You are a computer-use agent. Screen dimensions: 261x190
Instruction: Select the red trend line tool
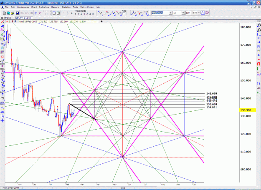coord(3,22)
